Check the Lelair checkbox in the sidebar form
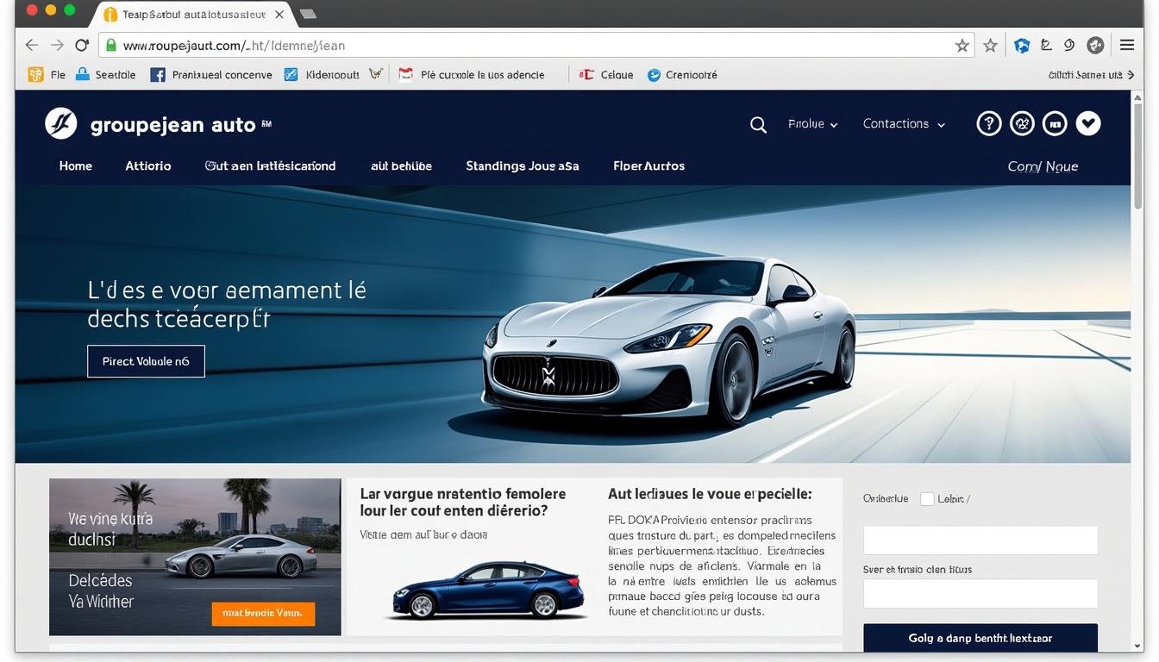Screen dimensions: 1159x662 [x=927, y=498]
